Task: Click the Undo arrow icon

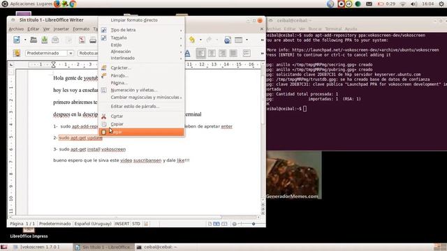Action: (x=192, y=40)
